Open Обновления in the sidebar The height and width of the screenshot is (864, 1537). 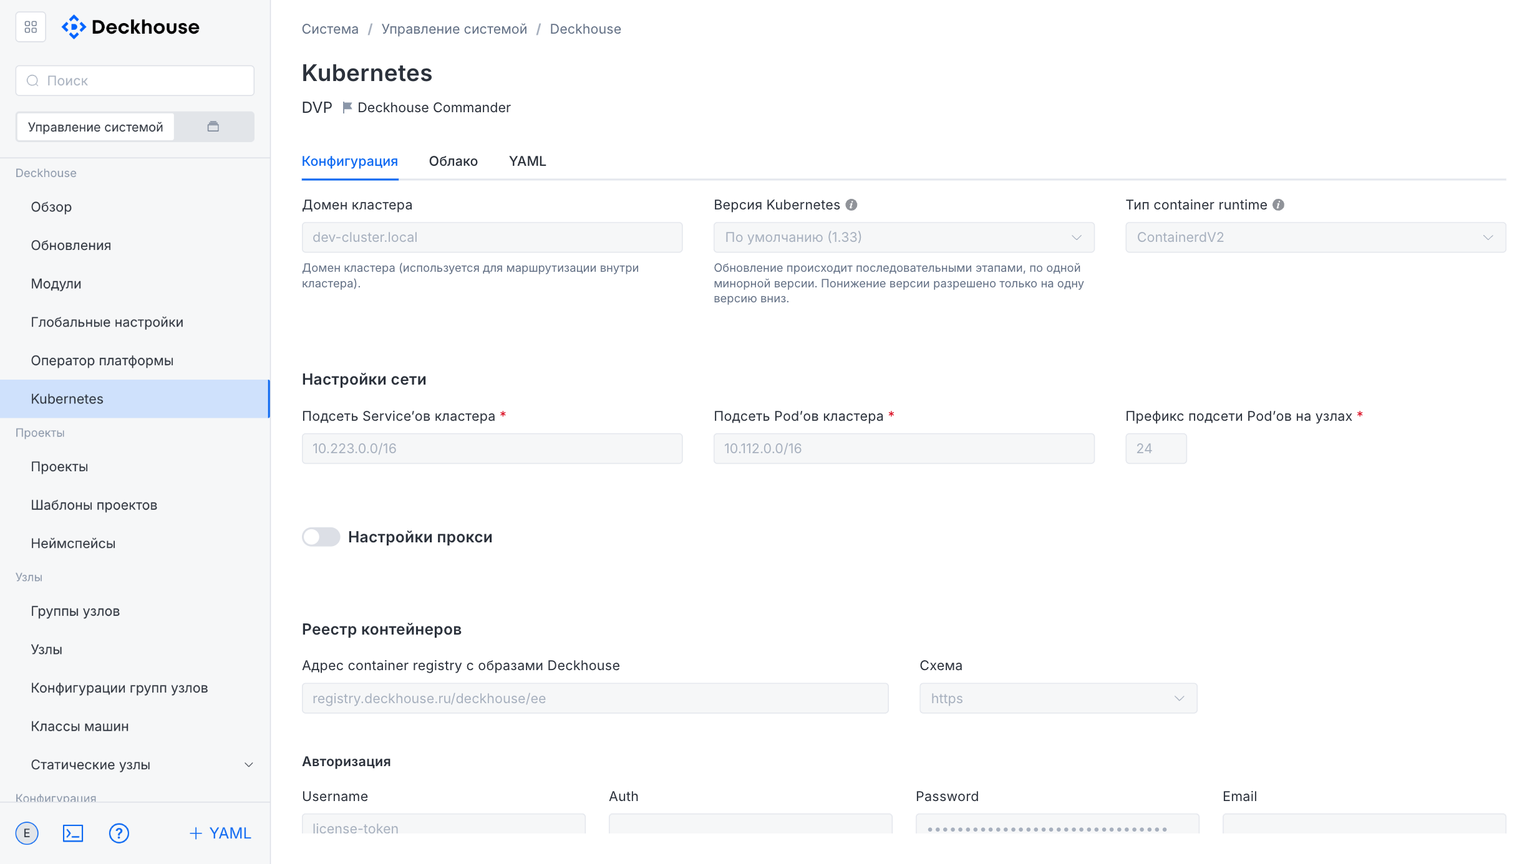tap(135, 246)
